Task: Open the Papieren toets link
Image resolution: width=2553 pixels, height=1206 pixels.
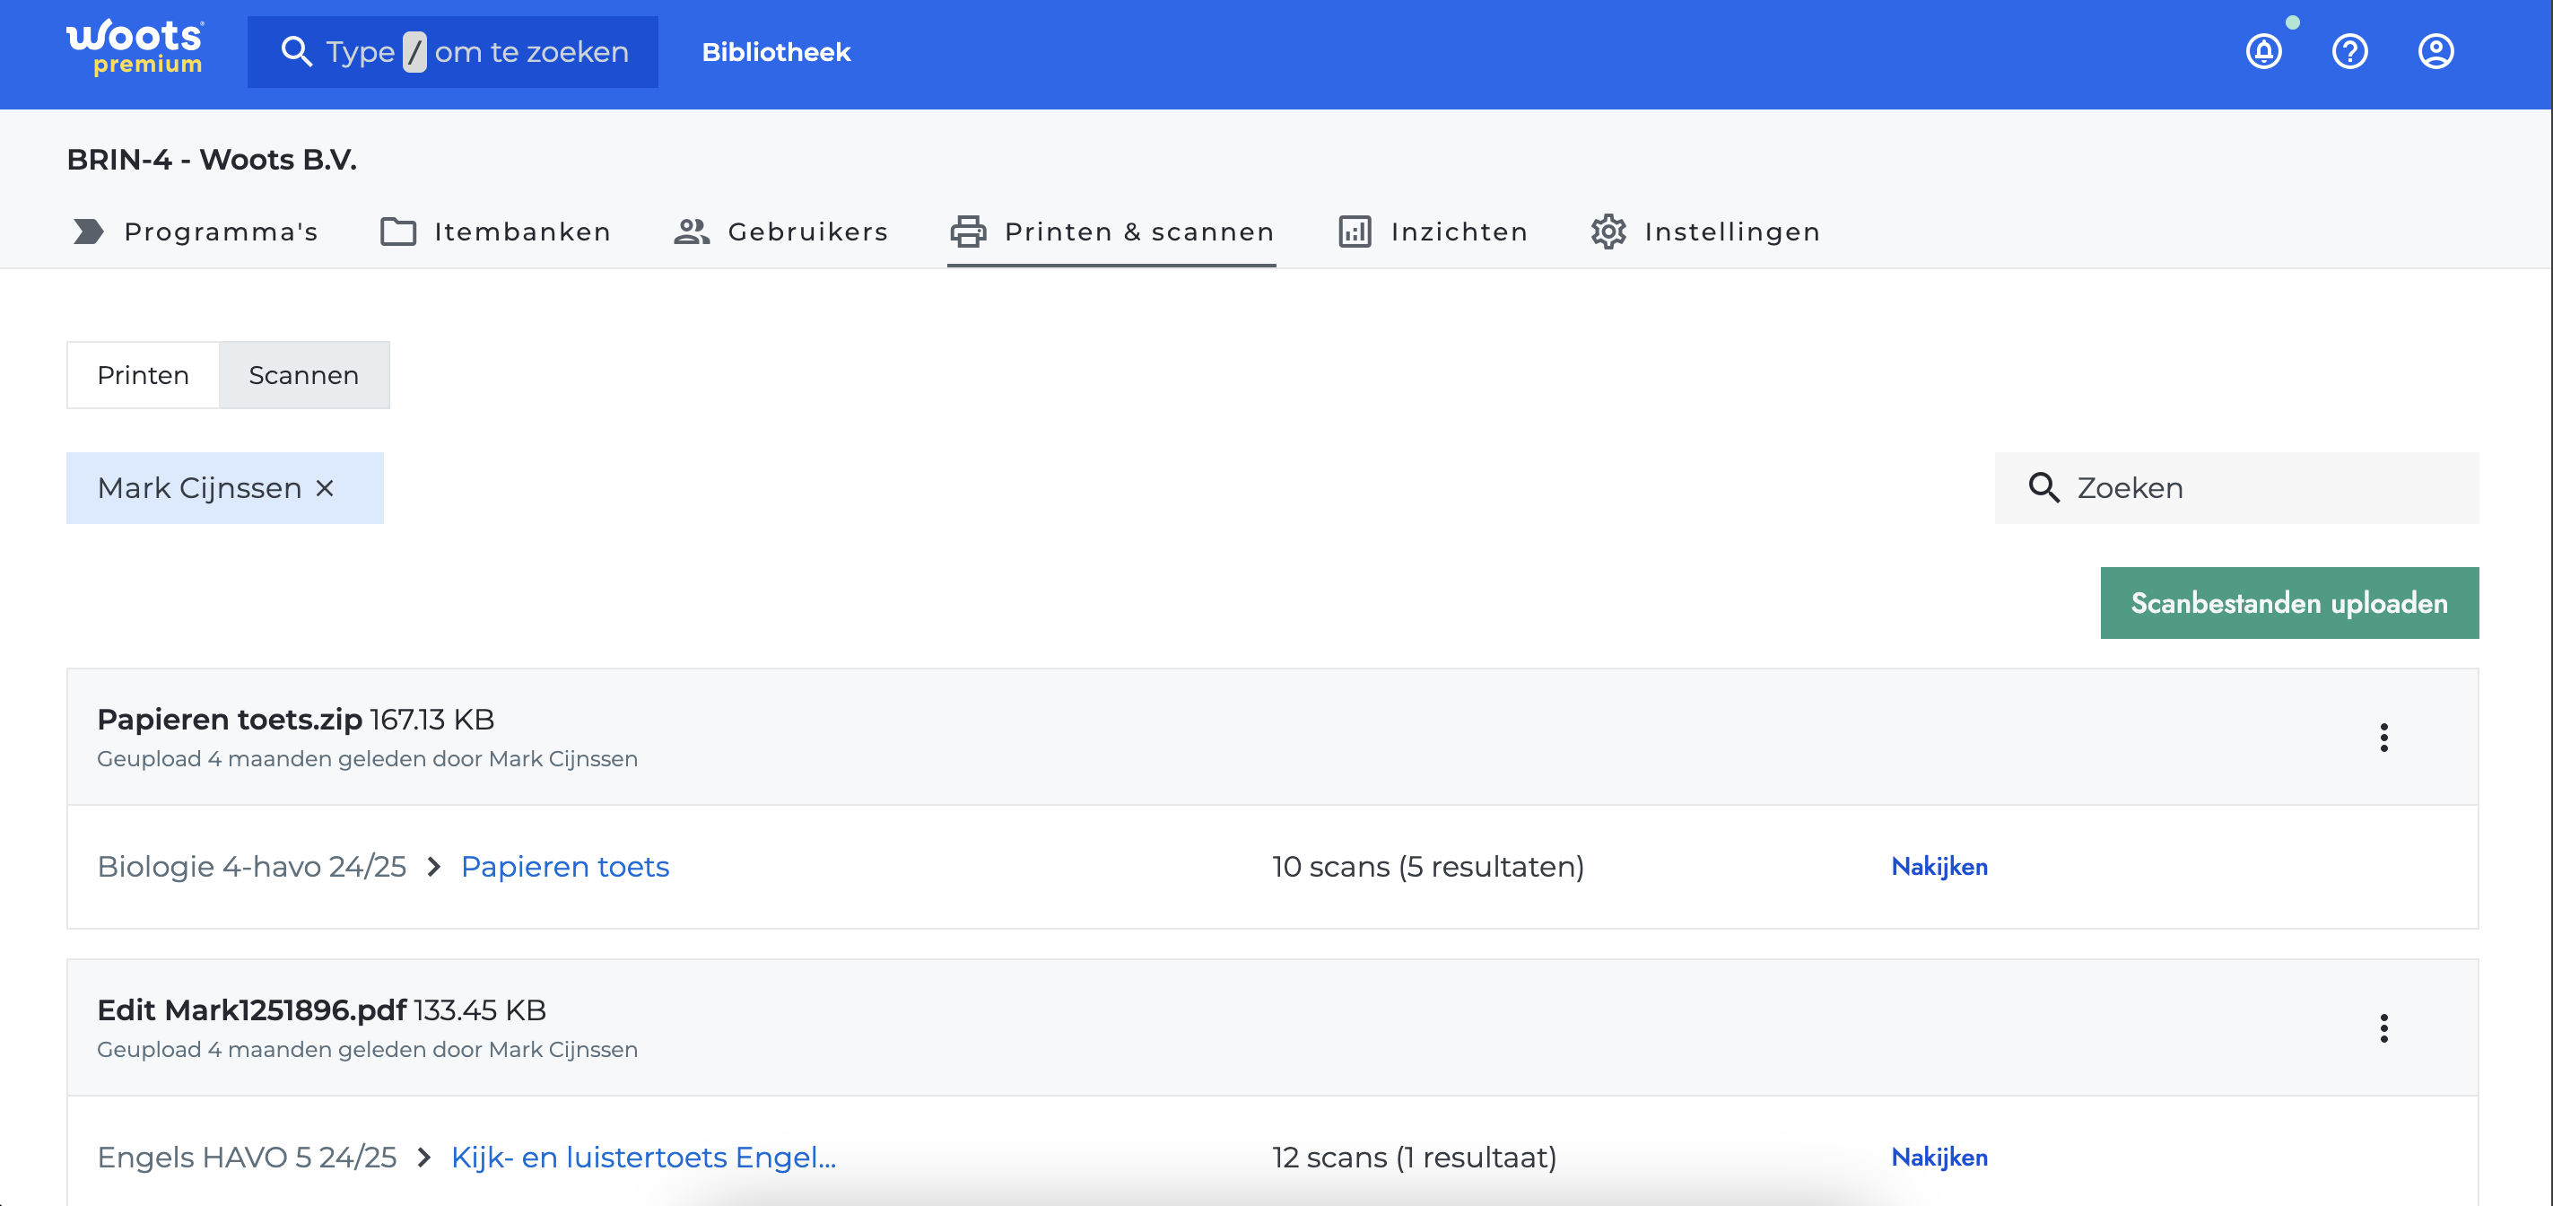Action: click(x=565, y=867)
